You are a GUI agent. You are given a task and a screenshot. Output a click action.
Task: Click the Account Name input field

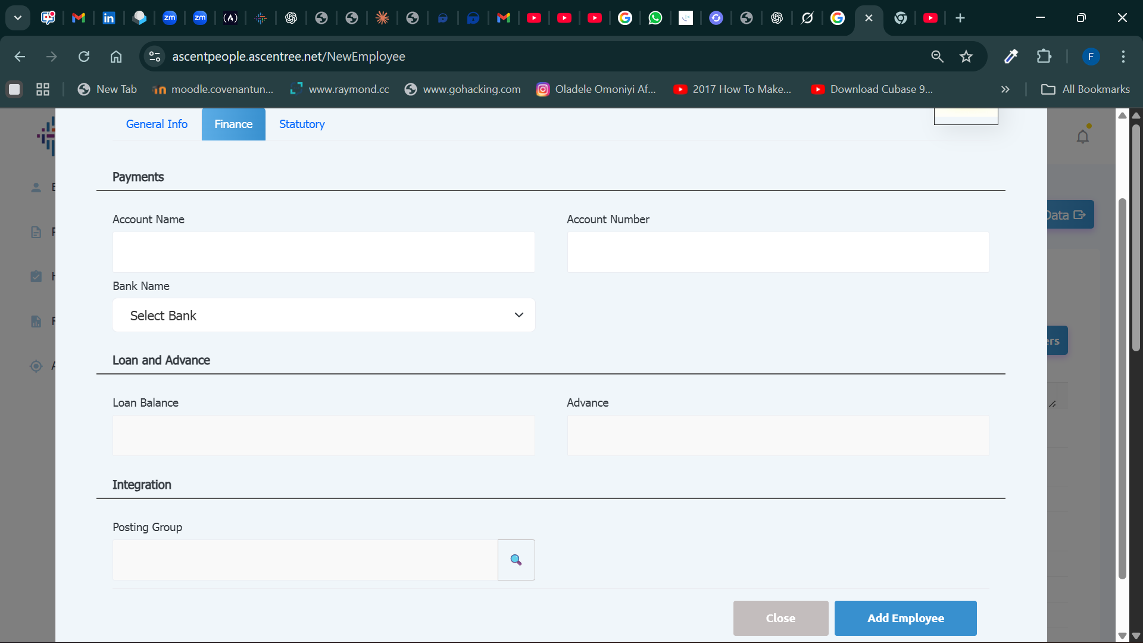[323, 252]
